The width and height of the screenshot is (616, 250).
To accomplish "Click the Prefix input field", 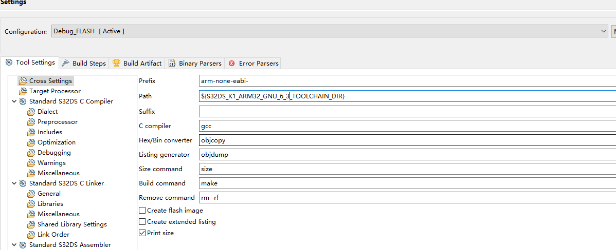I will click(406, 81).
